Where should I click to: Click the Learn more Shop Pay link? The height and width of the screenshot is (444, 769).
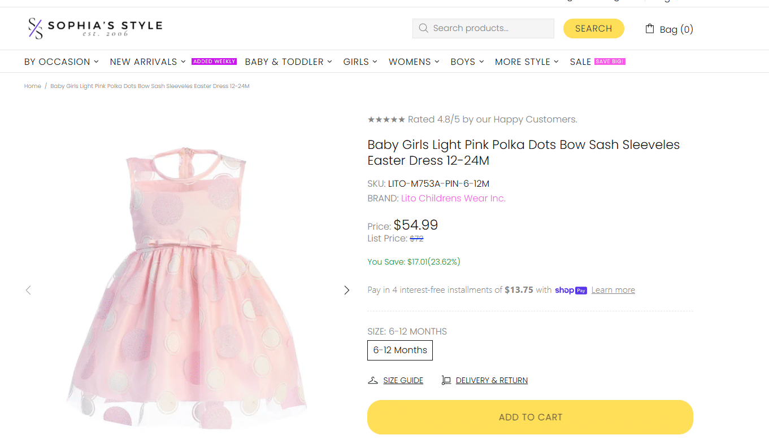[613, 290]
